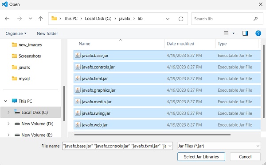The image size is (266, 165).
Task: Open the File name dropdown arrow
Action: (170, 146)
